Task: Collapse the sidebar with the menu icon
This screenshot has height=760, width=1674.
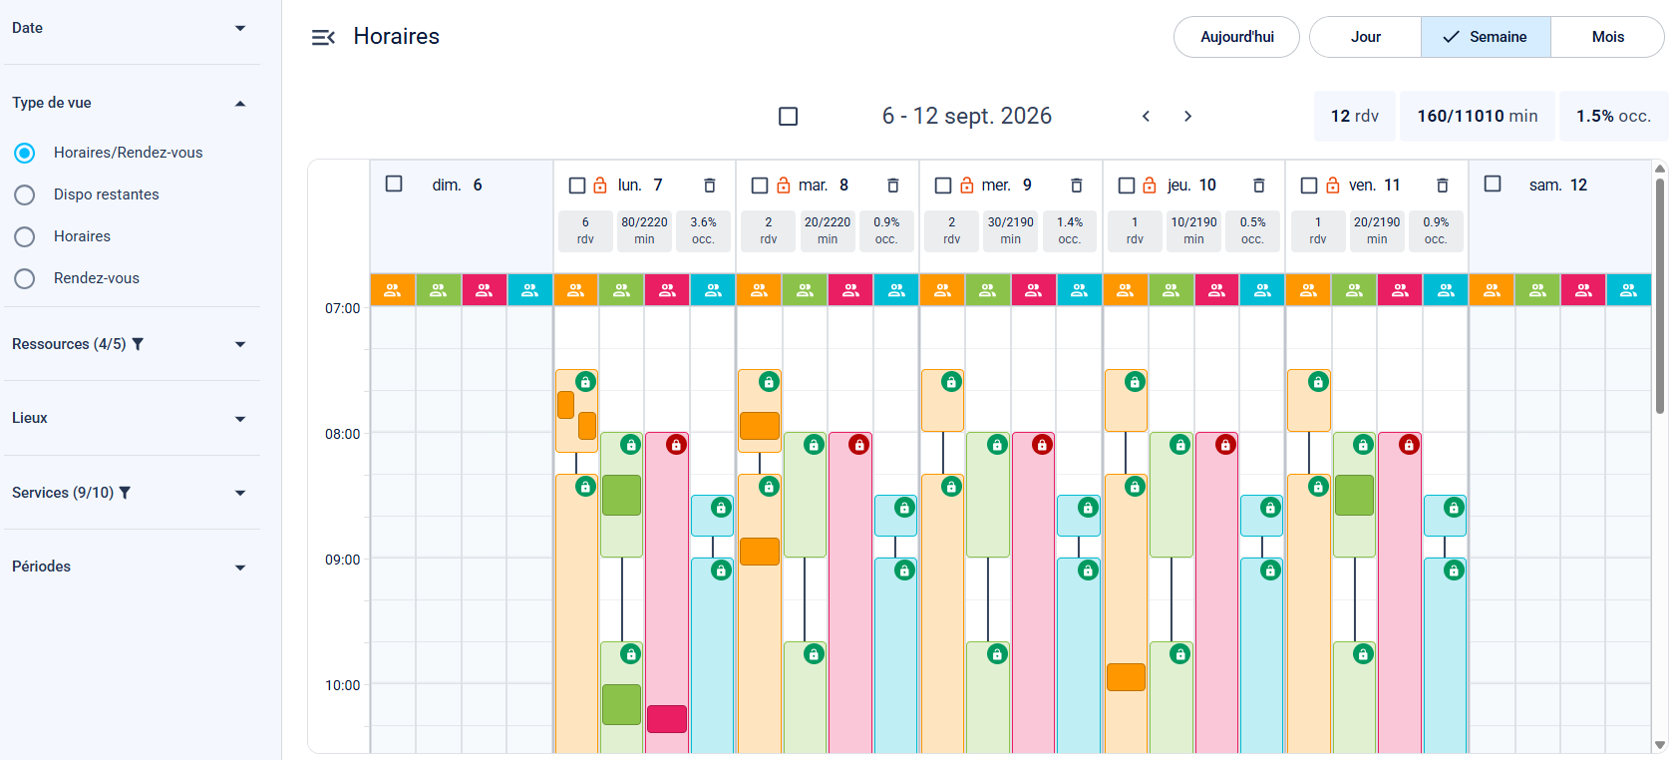Action: click(x=323, y=37)
